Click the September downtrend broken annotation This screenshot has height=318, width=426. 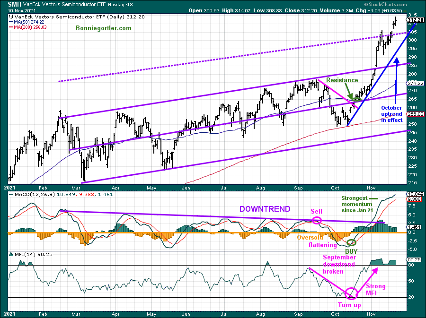pyautogui.click(x=339, y=264)
